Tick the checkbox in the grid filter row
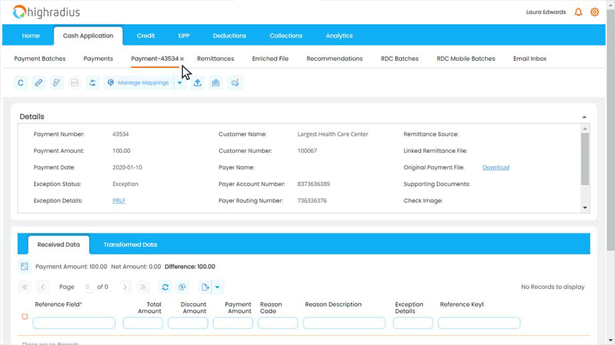Screen dimensions: 615x345 pos(25,316)
